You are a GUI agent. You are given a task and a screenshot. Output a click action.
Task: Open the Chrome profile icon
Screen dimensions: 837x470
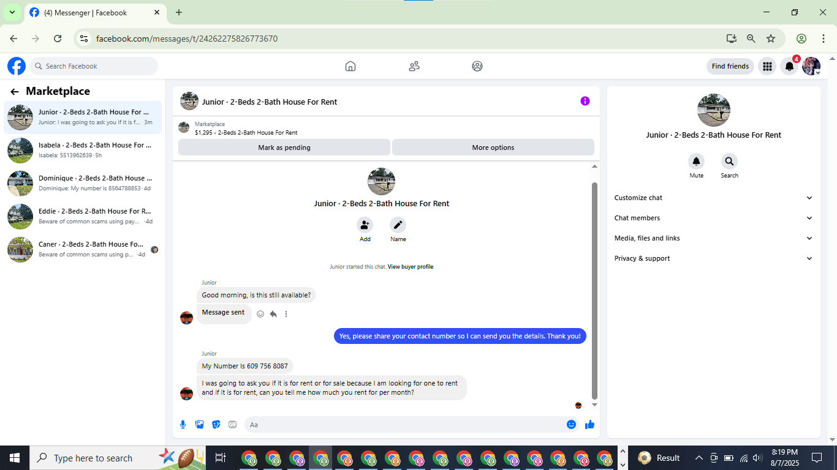(801, 39)
